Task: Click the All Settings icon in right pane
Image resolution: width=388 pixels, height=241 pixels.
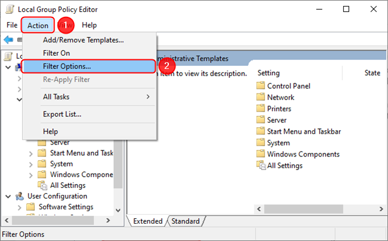Action: pos(261,165)
